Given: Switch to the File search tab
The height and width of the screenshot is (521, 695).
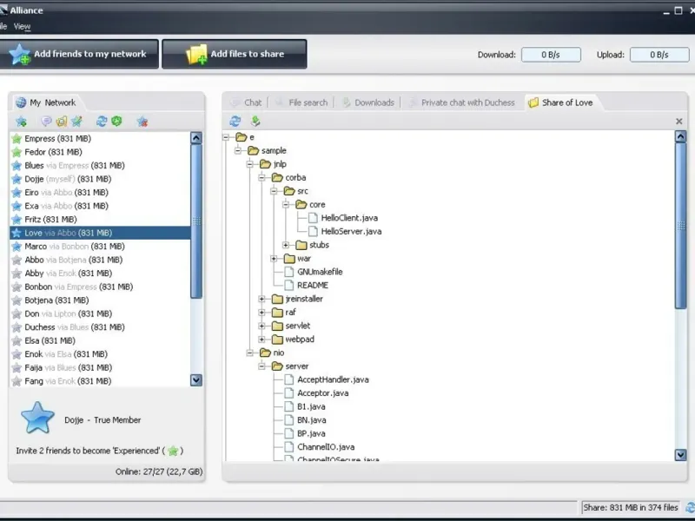Looking at the screenshot, I should point(302,102).
